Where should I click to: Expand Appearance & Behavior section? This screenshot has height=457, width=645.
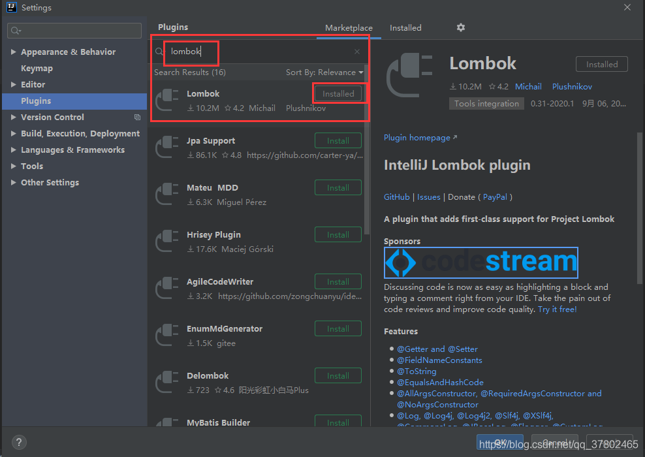[13, 52]
